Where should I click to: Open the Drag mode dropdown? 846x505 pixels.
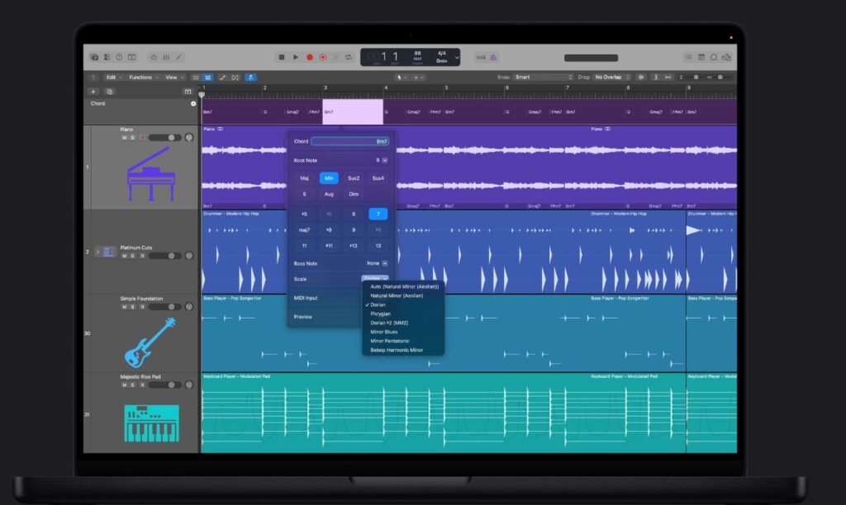tap(615, 77)
